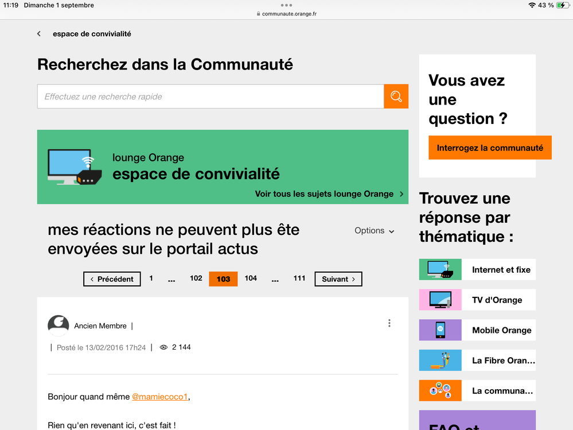Click the lounge Orange computer illustration
Viewport: 573px width, 430px height.
click(x=75, y=166)
